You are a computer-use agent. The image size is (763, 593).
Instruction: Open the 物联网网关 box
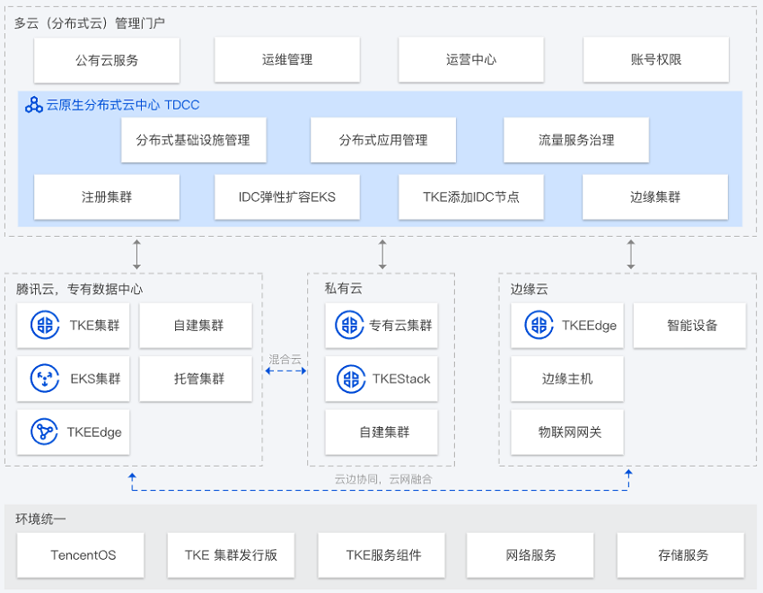567,432
